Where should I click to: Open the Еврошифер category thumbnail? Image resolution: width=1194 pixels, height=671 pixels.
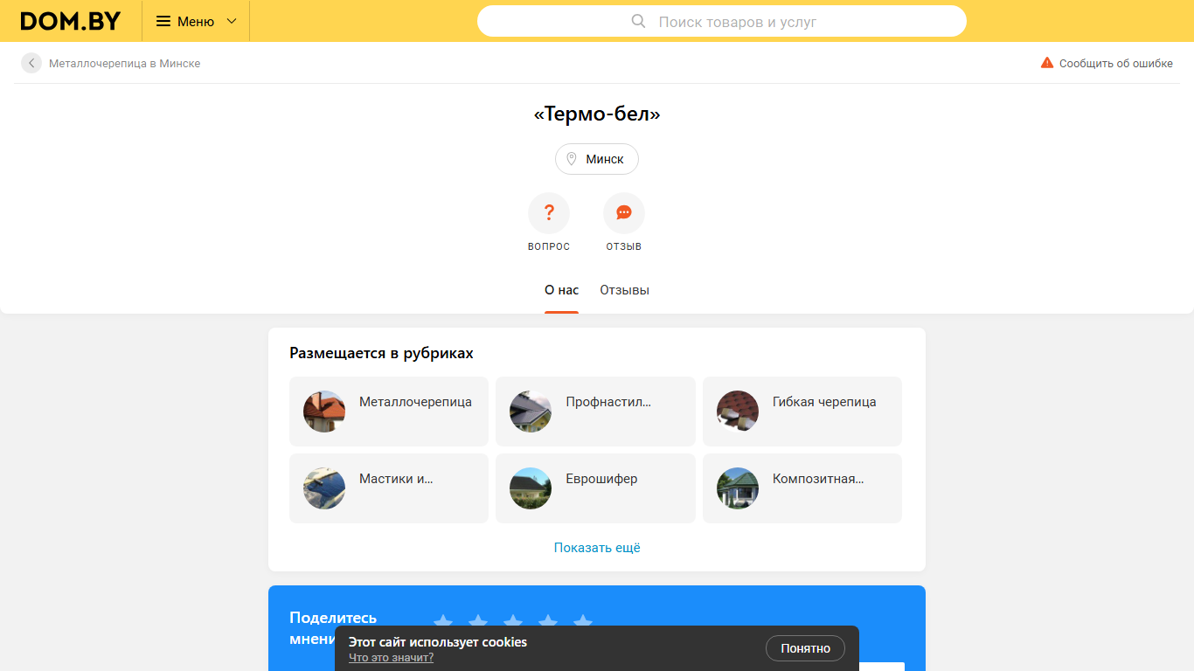(x=531, y=488)
